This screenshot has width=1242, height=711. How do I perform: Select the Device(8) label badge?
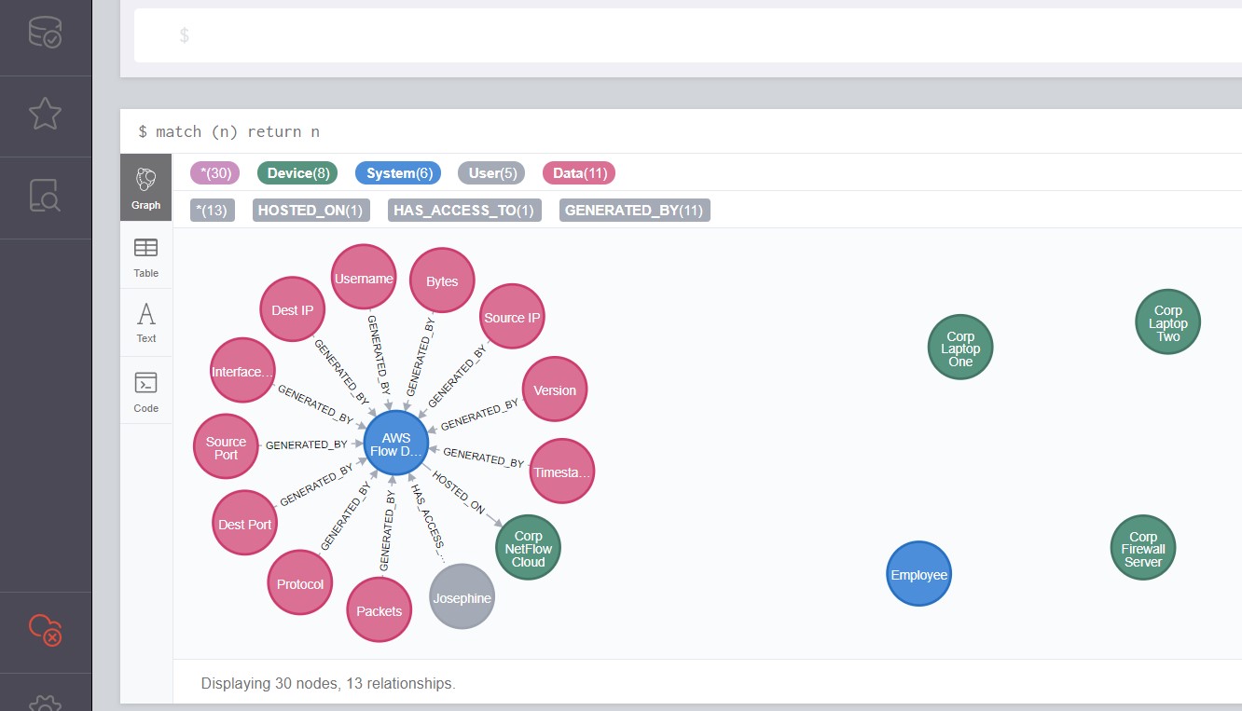[298, 173]
